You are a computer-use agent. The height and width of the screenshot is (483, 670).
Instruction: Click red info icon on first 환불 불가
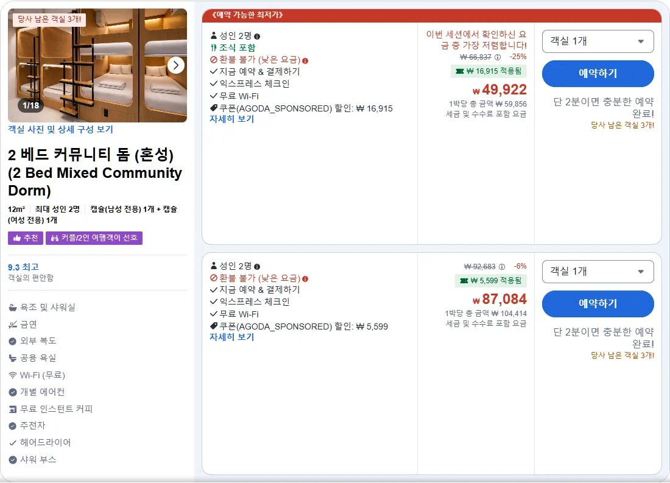305,61
